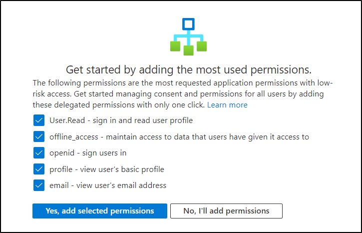This screenshot has height=233, width=362.
Task: Click the cyan connector lines of hierarchy icon
Action: pyautogui.click(x=188, y=37)
